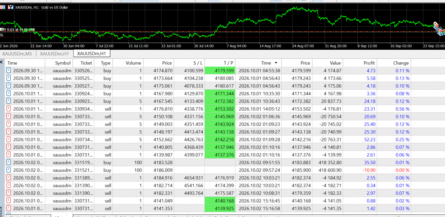Click the Profit column header
Viewport: 445px width, 217px height.
coord(360,63)
